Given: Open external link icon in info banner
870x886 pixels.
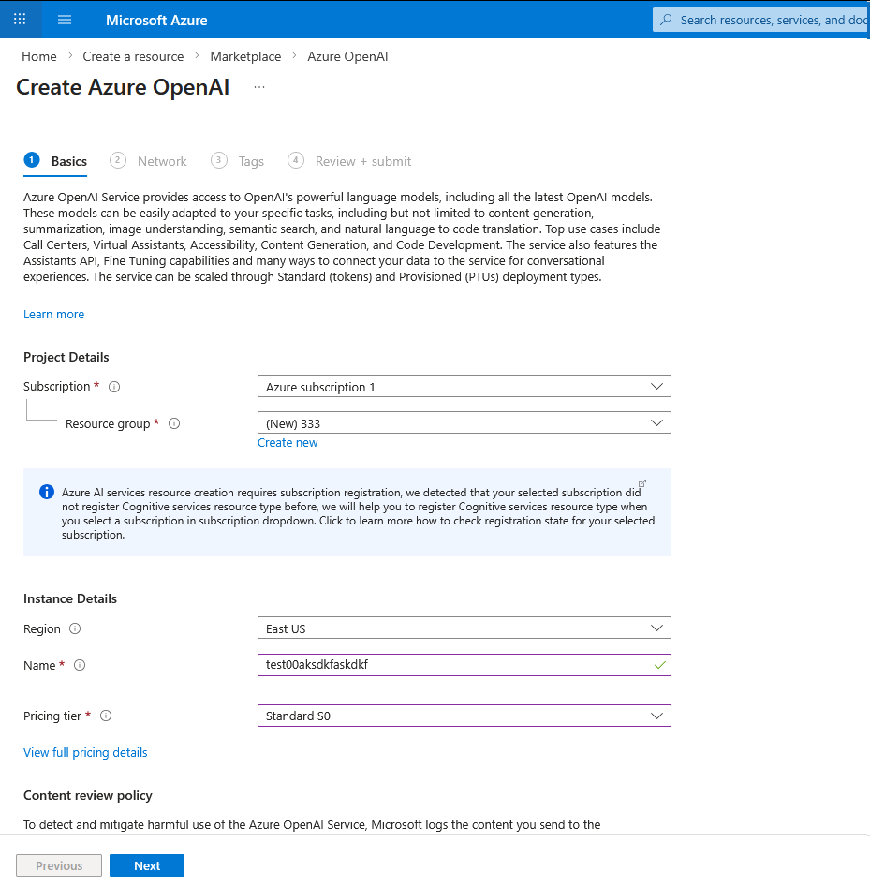Looking at the screenshot, I should pos(642,483).
